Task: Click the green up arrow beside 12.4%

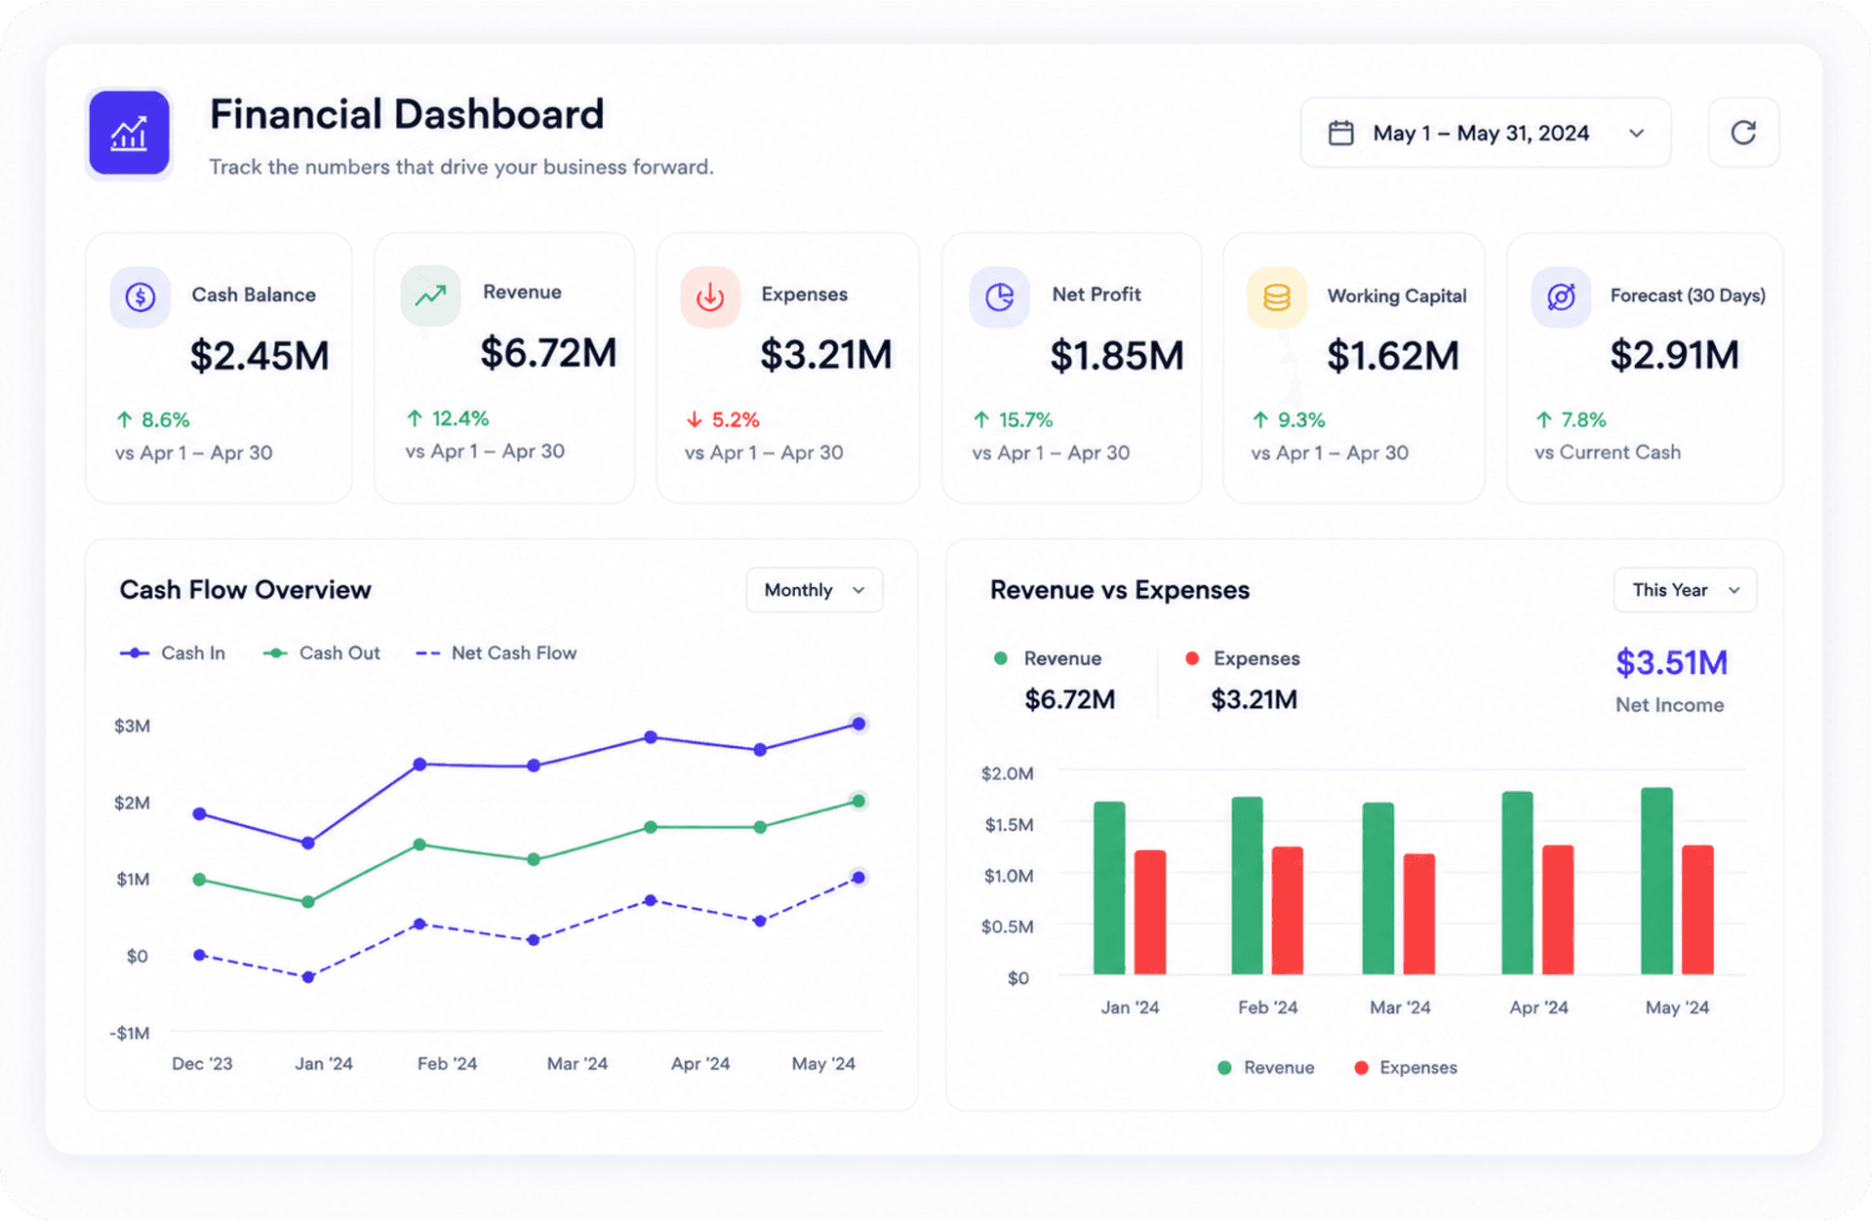Action: [x=415, y=418]
